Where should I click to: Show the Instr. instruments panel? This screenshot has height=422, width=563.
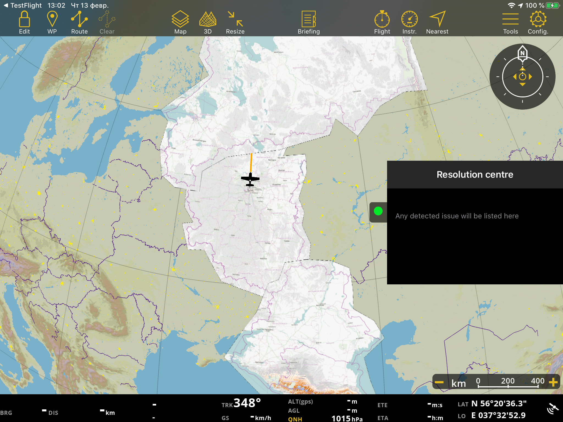pos(409,23)
